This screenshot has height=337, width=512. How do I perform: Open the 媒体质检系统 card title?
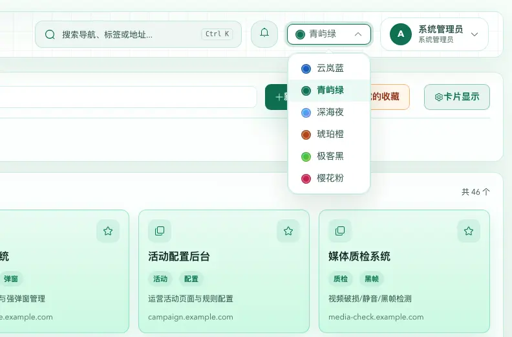click(x=359, y=257)
